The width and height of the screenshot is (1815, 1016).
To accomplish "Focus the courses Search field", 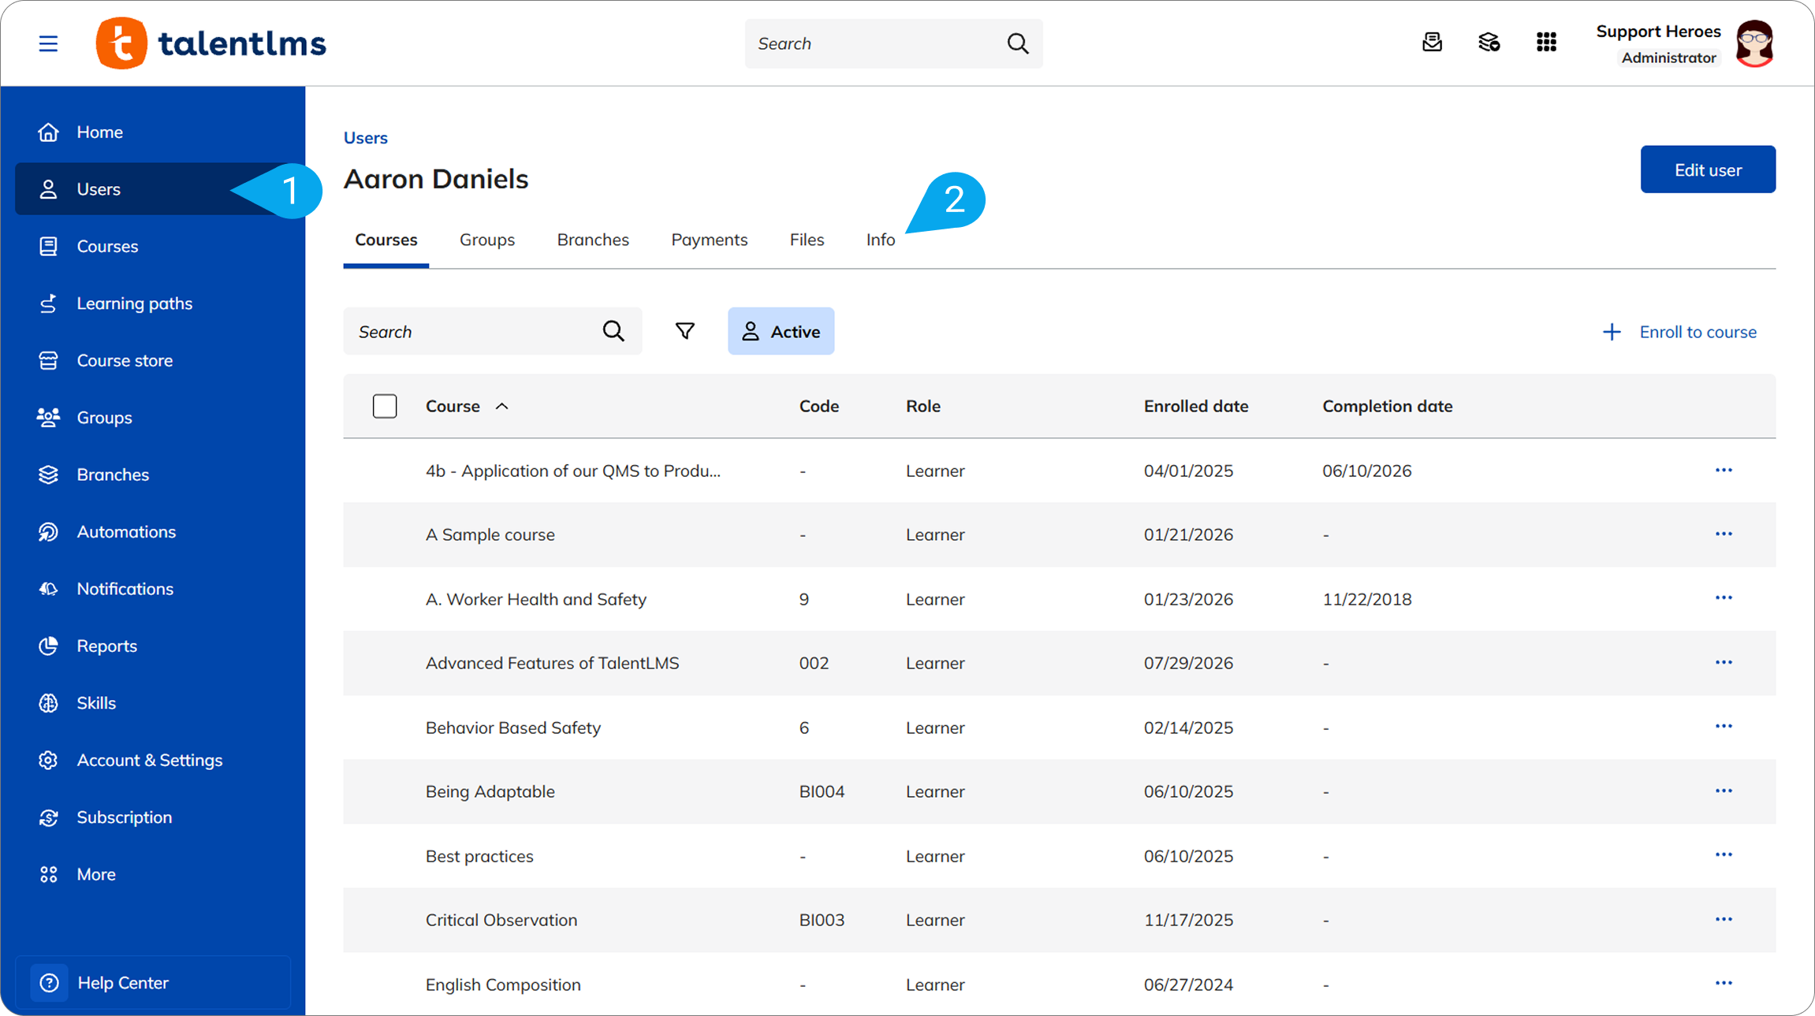I will pyautogui.click(x=493, y=331).
